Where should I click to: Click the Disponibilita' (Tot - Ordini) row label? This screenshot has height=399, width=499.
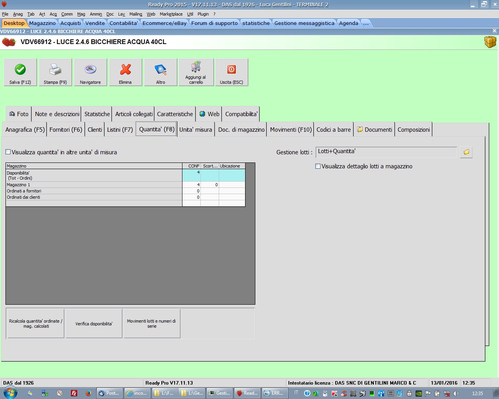click(94, 175)
